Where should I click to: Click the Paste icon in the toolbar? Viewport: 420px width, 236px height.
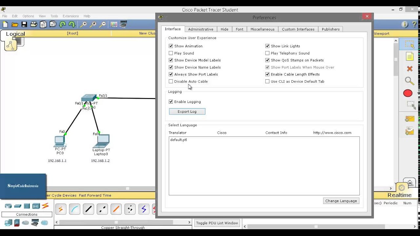(x=53, y=24)
